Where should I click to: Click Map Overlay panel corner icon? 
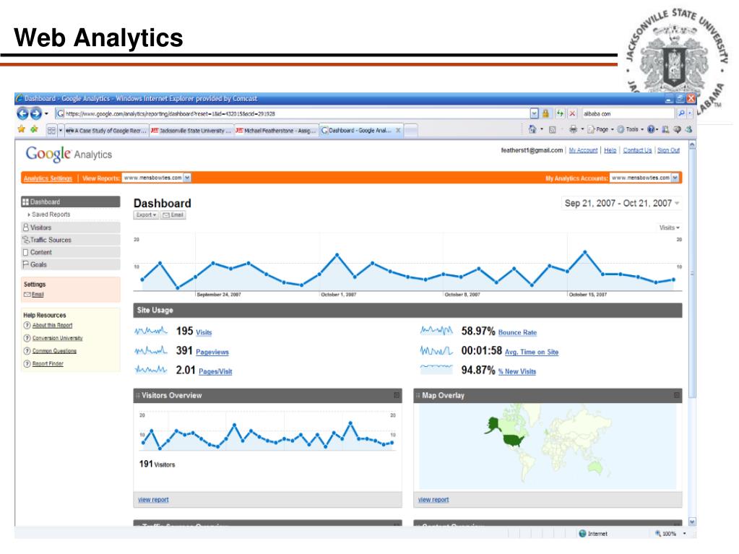[677, 395]
